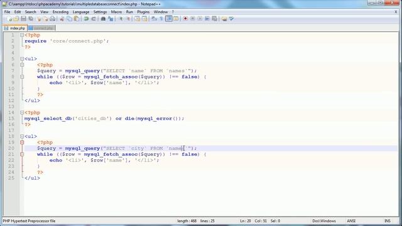The image size is (402, 226).
Task: Redo the edit using the toolbar Redo icon
Action: [x=94, y=19]
